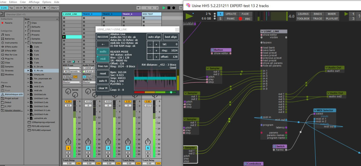Open Créer menu
The width and height of the screenshot is (361, 166).
point(23,2)
